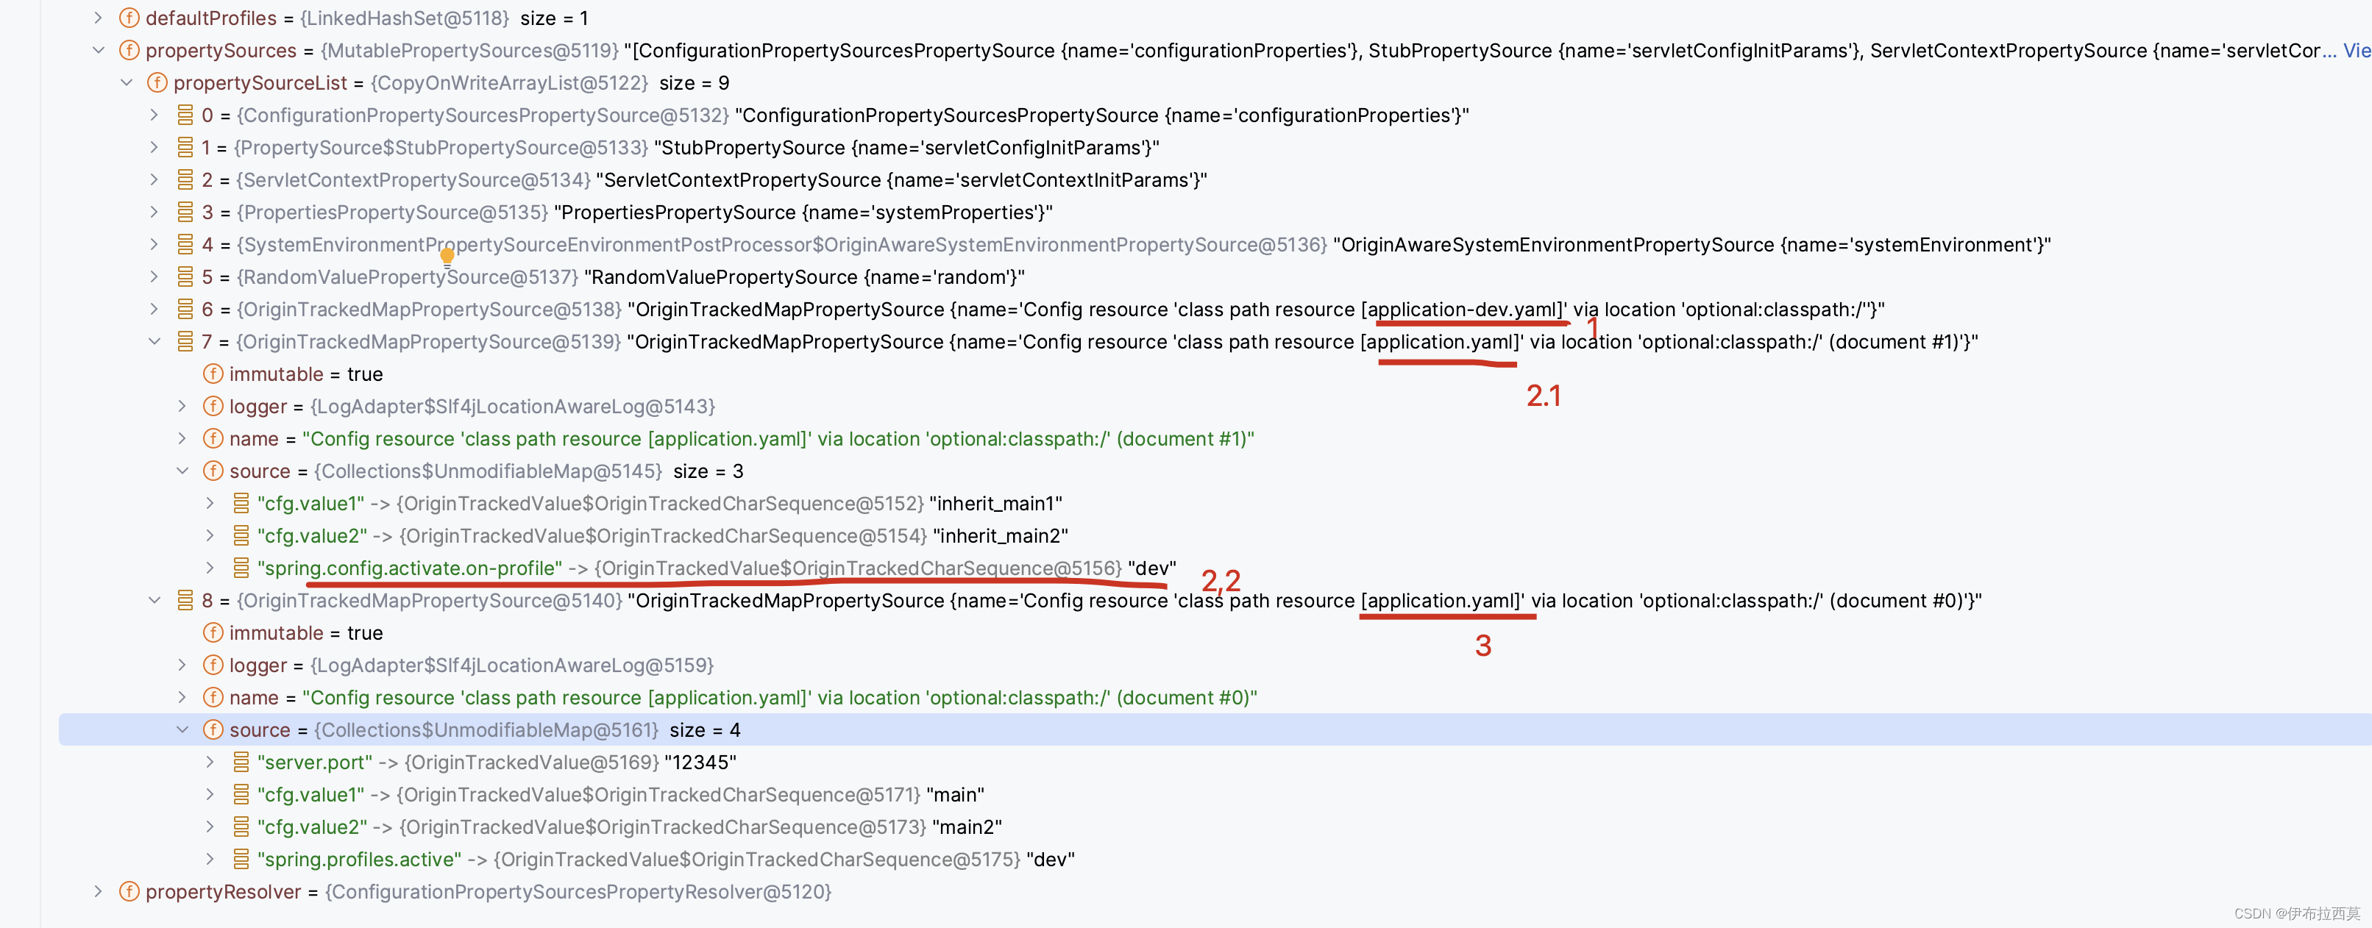Select the name string for document #1
Image resolution: width=2372 pixels, height=928 pixels.
point(778,439)
